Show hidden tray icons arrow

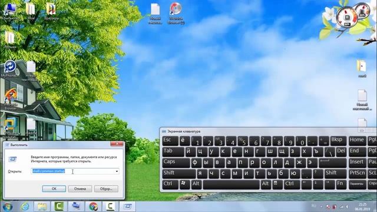click(322, 207)
